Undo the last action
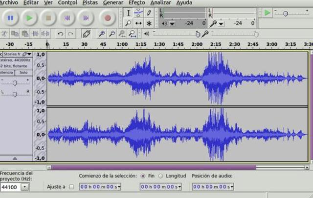Viewport: 313px width, 198px height. (x=60, y=34)
